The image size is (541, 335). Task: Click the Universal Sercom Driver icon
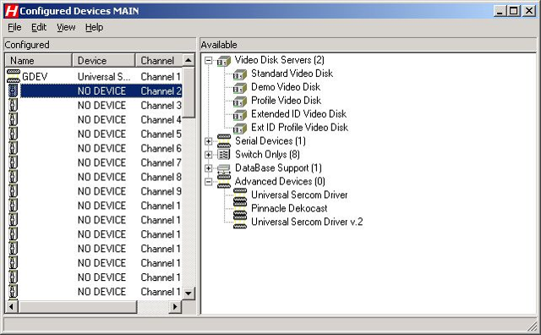point(240,195)
